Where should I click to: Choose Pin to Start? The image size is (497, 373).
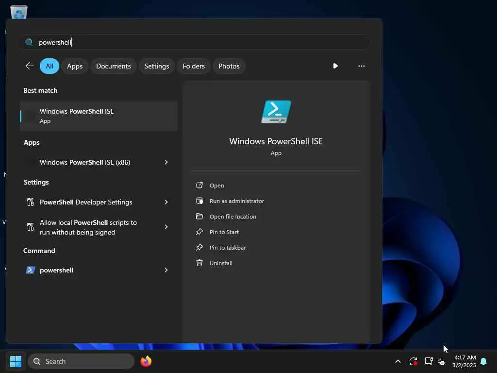[x=224, y=232]
